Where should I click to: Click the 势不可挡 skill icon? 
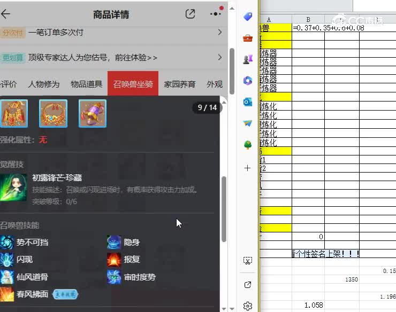coord(7,242)
